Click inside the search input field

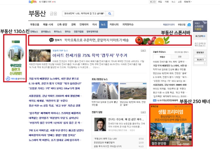tap(84, 14)
